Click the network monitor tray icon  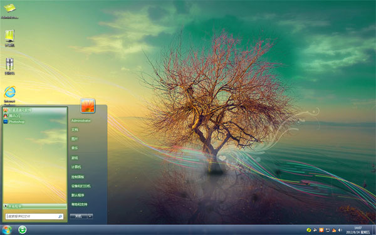(x=328, y=230)
